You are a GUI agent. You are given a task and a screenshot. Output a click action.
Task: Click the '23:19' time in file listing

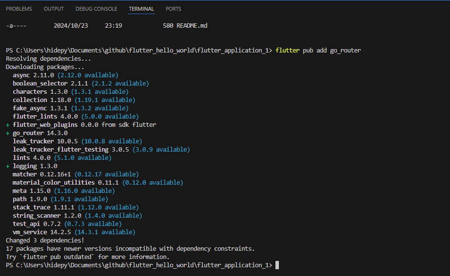[x=114, y=26]
